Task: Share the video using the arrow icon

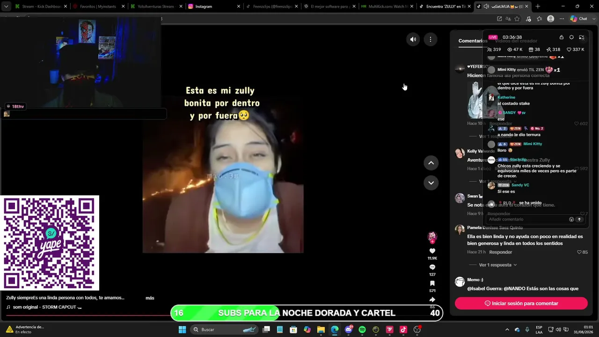Action: 432,300
